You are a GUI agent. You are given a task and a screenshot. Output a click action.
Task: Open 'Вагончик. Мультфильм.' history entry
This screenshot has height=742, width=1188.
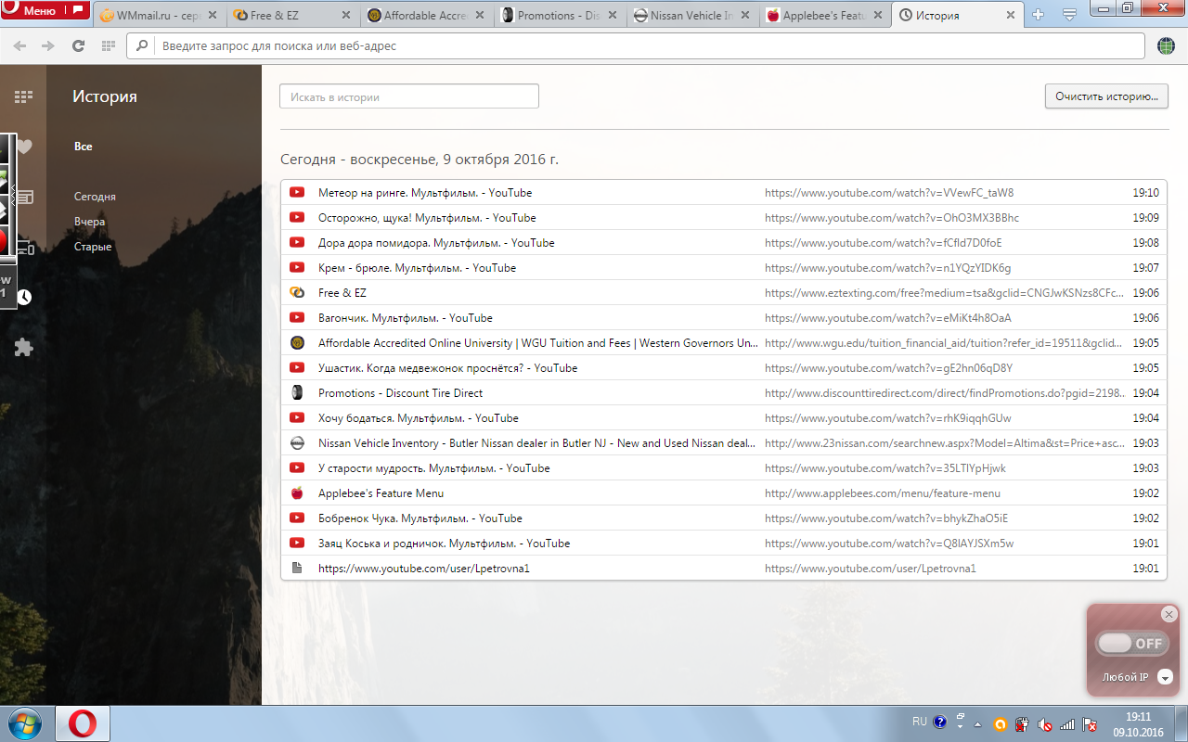pos(406,318)
